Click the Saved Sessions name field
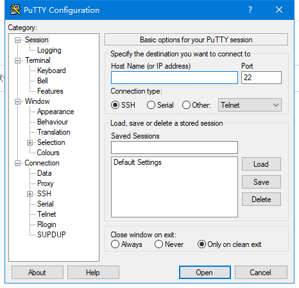 pos(175,148)
